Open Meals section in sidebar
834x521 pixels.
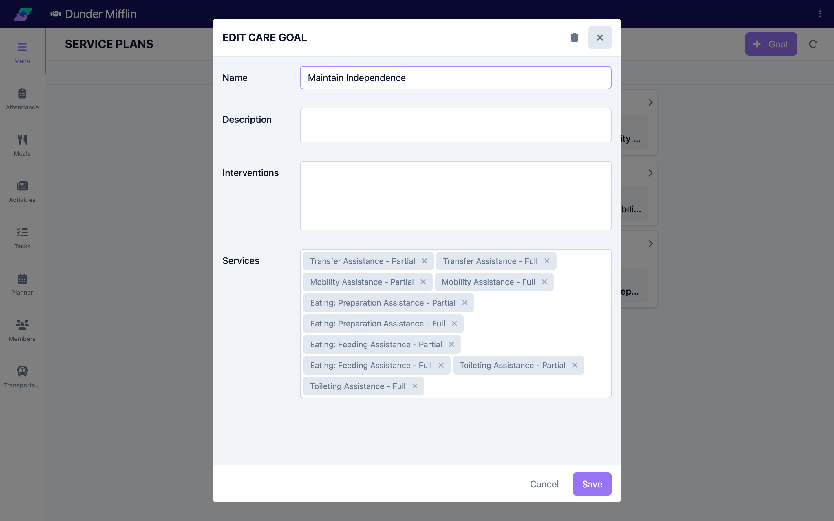coord(22,145)
